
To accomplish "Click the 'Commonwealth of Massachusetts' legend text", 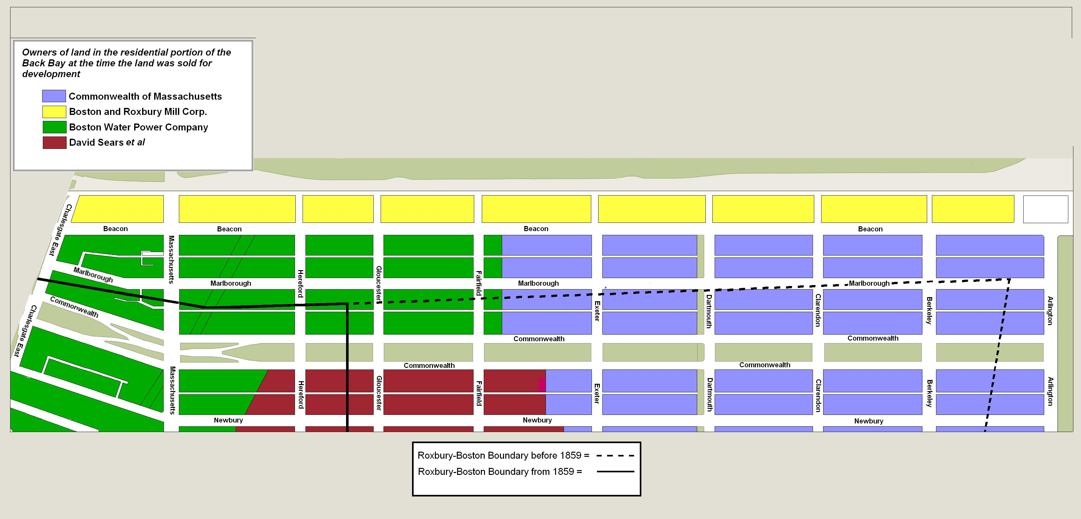I will click(x=145, y=96).
